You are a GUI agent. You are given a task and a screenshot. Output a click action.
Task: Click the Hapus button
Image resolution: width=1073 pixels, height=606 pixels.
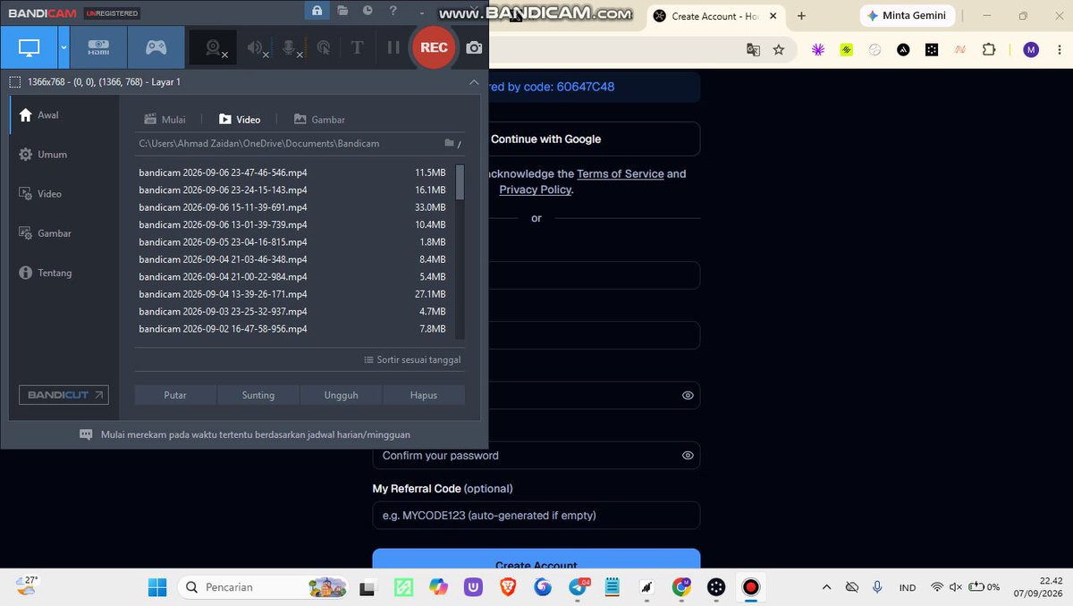(424, 395)
